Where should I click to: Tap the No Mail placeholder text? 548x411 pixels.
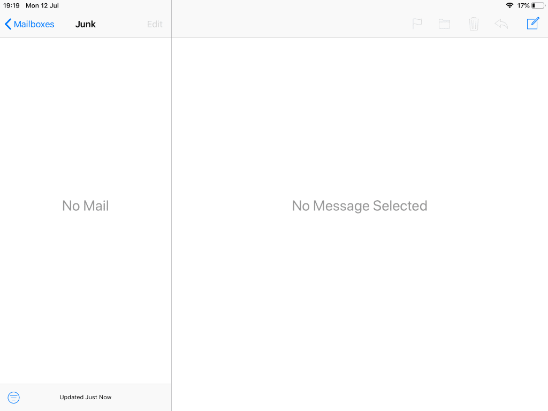(x=86, y=206)
